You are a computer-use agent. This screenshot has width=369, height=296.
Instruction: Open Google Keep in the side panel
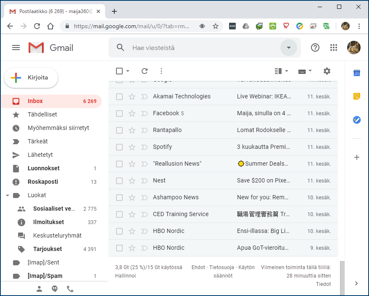[356, 96]
